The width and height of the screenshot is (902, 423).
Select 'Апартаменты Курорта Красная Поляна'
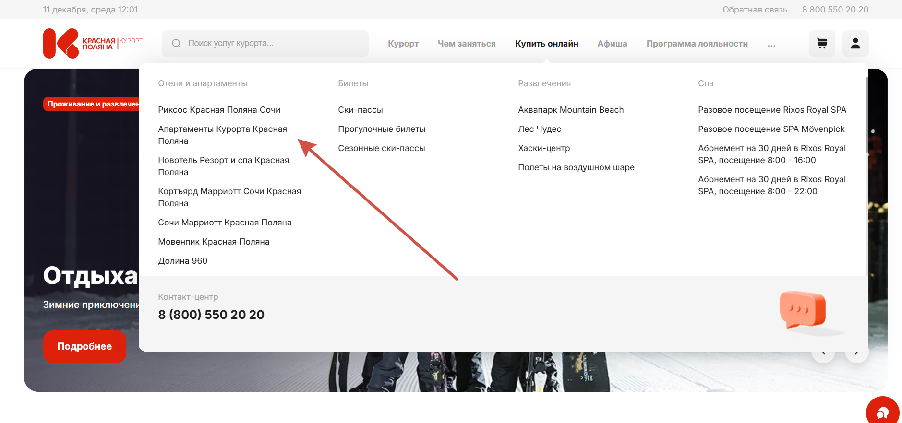223,135
